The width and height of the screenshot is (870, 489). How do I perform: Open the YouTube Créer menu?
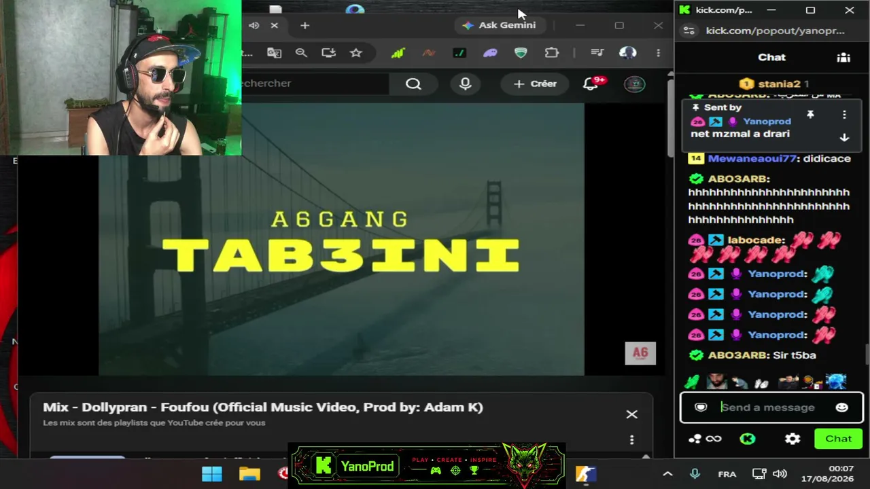click(535, 84)
